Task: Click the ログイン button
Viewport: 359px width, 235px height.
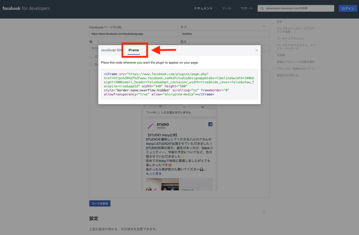Action: click(348, 9)
